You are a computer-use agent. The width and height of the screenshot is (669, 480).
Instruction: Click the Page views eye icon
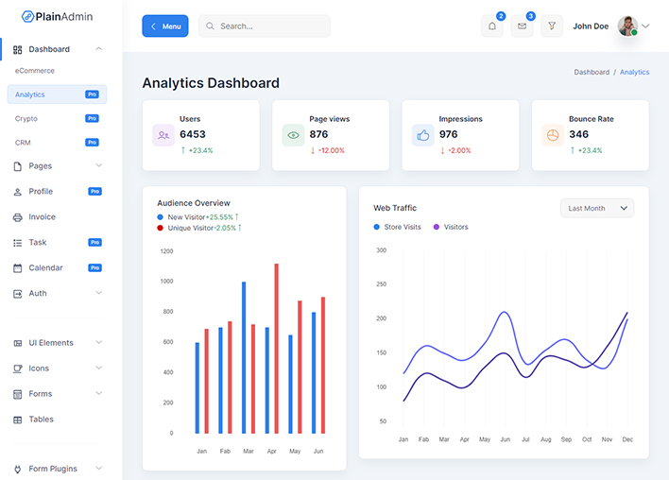(x=293, y=135)
